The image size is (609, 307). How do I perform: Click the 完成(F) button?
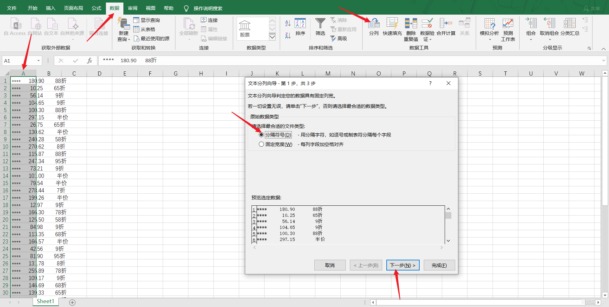point(439,265)
